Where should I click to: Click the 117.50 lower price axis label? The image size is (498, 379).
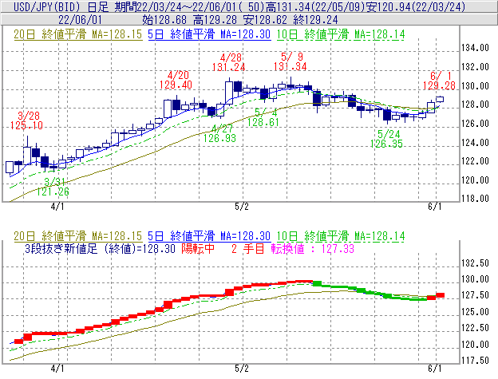pos(475,361)
